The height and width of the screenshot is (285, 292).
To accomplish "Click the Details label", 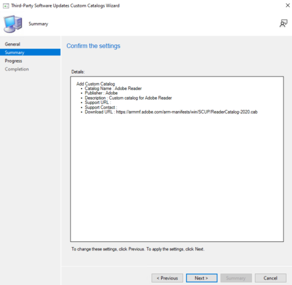I will coord(78,72).
